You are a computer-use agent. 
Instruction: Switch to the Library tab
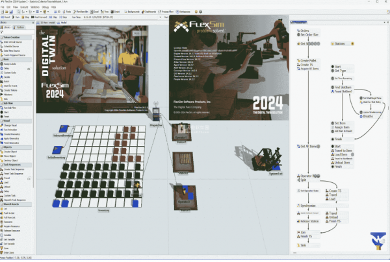pyautogui.click(x=6, y=27)
